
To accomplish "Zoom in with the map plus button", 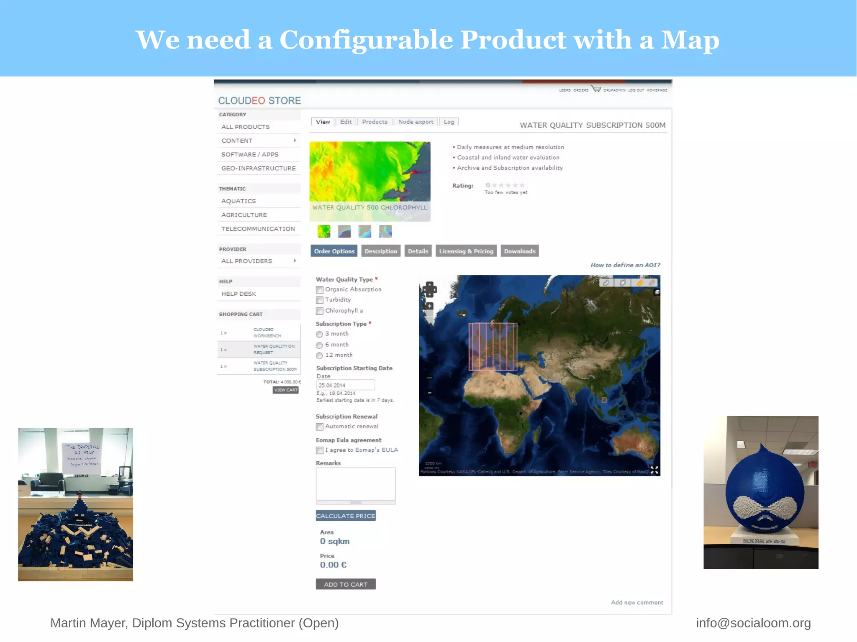I will [x=430, y=306].
